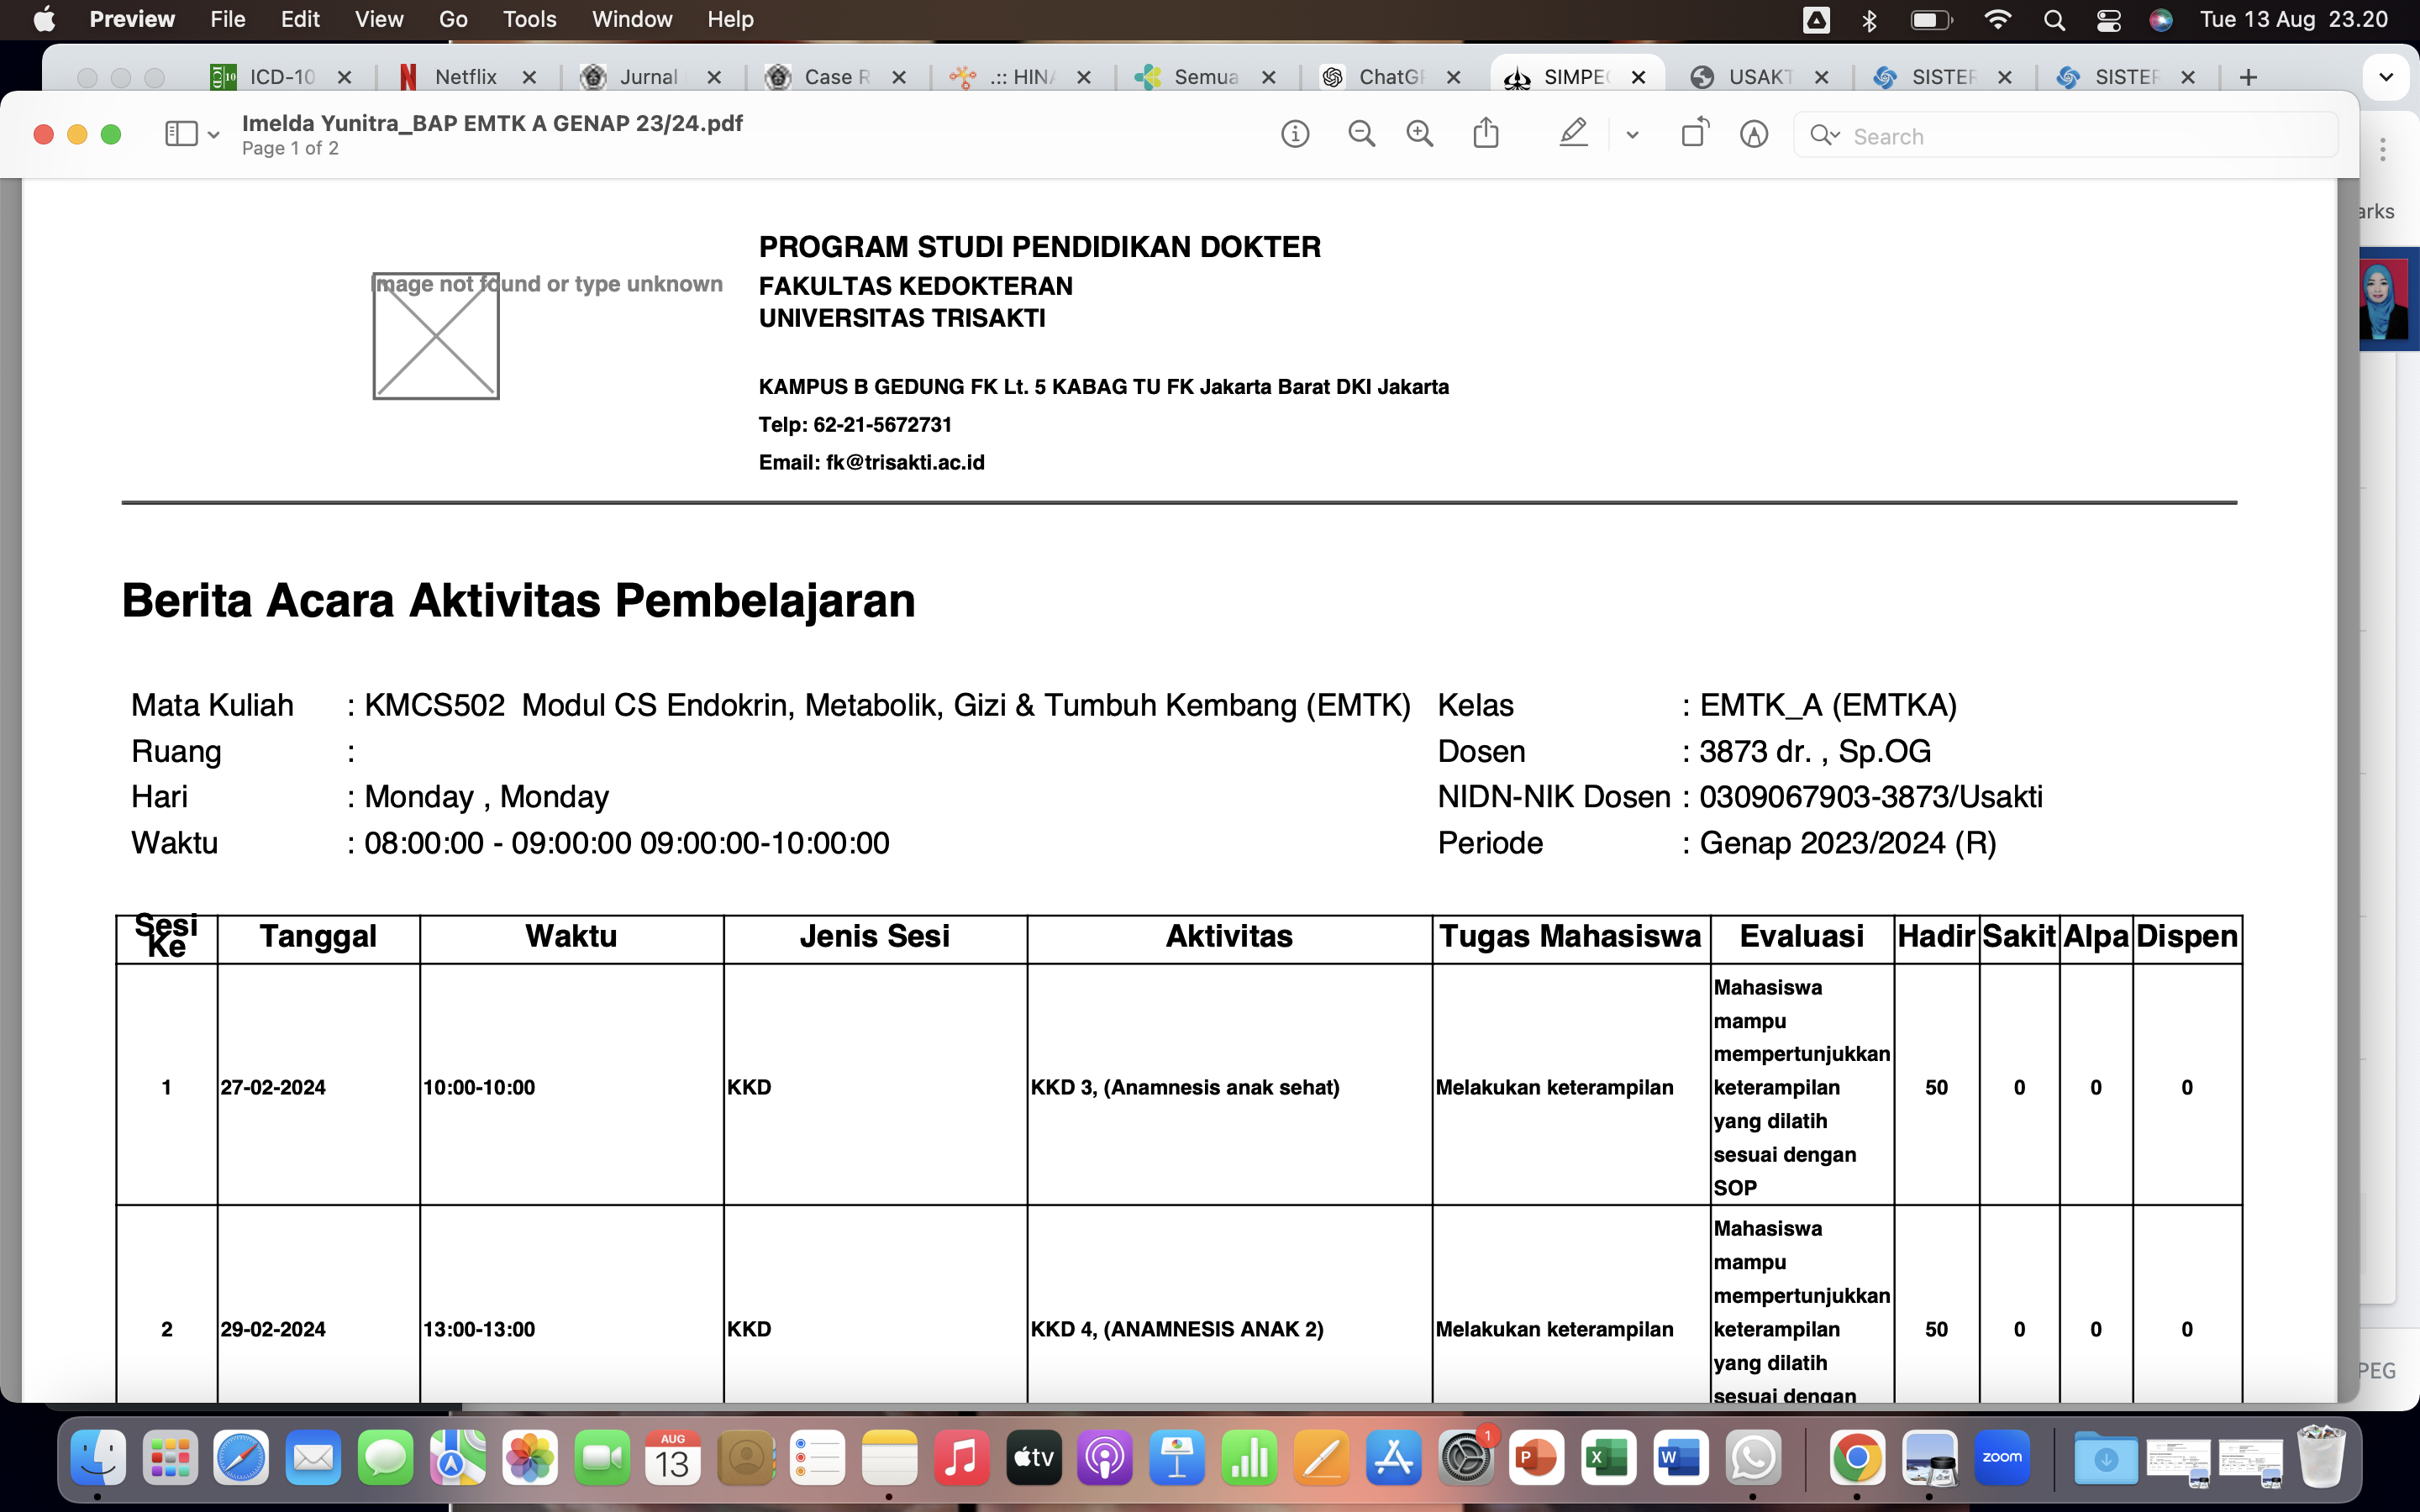Open the Share button menu

click(1486, 134)
